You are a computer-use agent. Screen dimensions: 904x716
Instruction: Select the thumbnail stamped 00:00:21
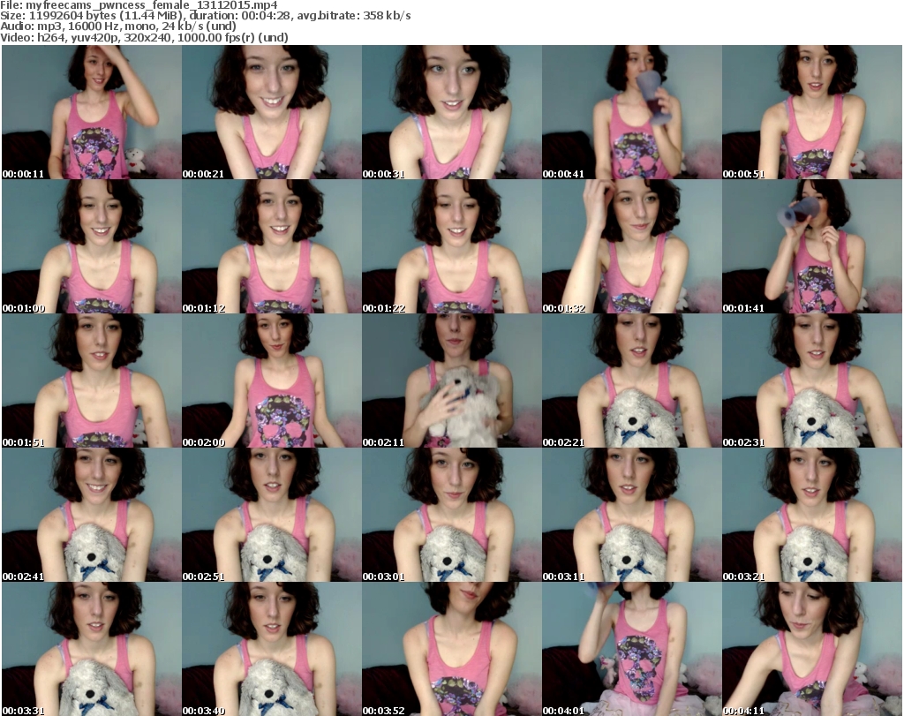pos(272,112)
